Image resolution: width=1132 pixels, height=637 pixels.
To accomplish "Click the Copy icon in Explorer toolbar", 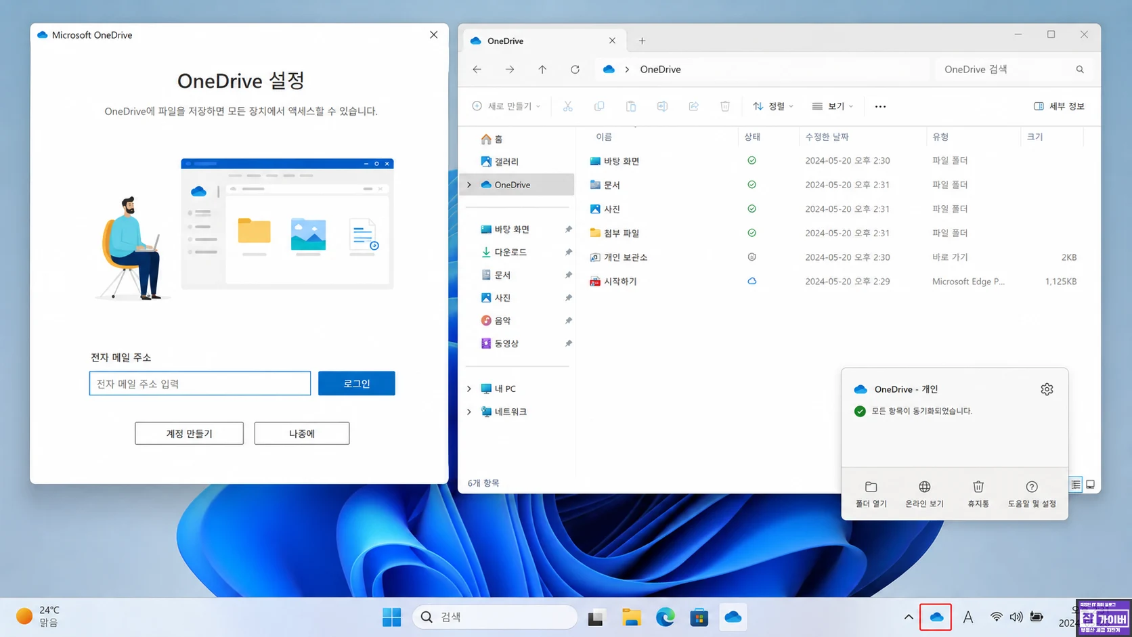I will tap(599, 106).
